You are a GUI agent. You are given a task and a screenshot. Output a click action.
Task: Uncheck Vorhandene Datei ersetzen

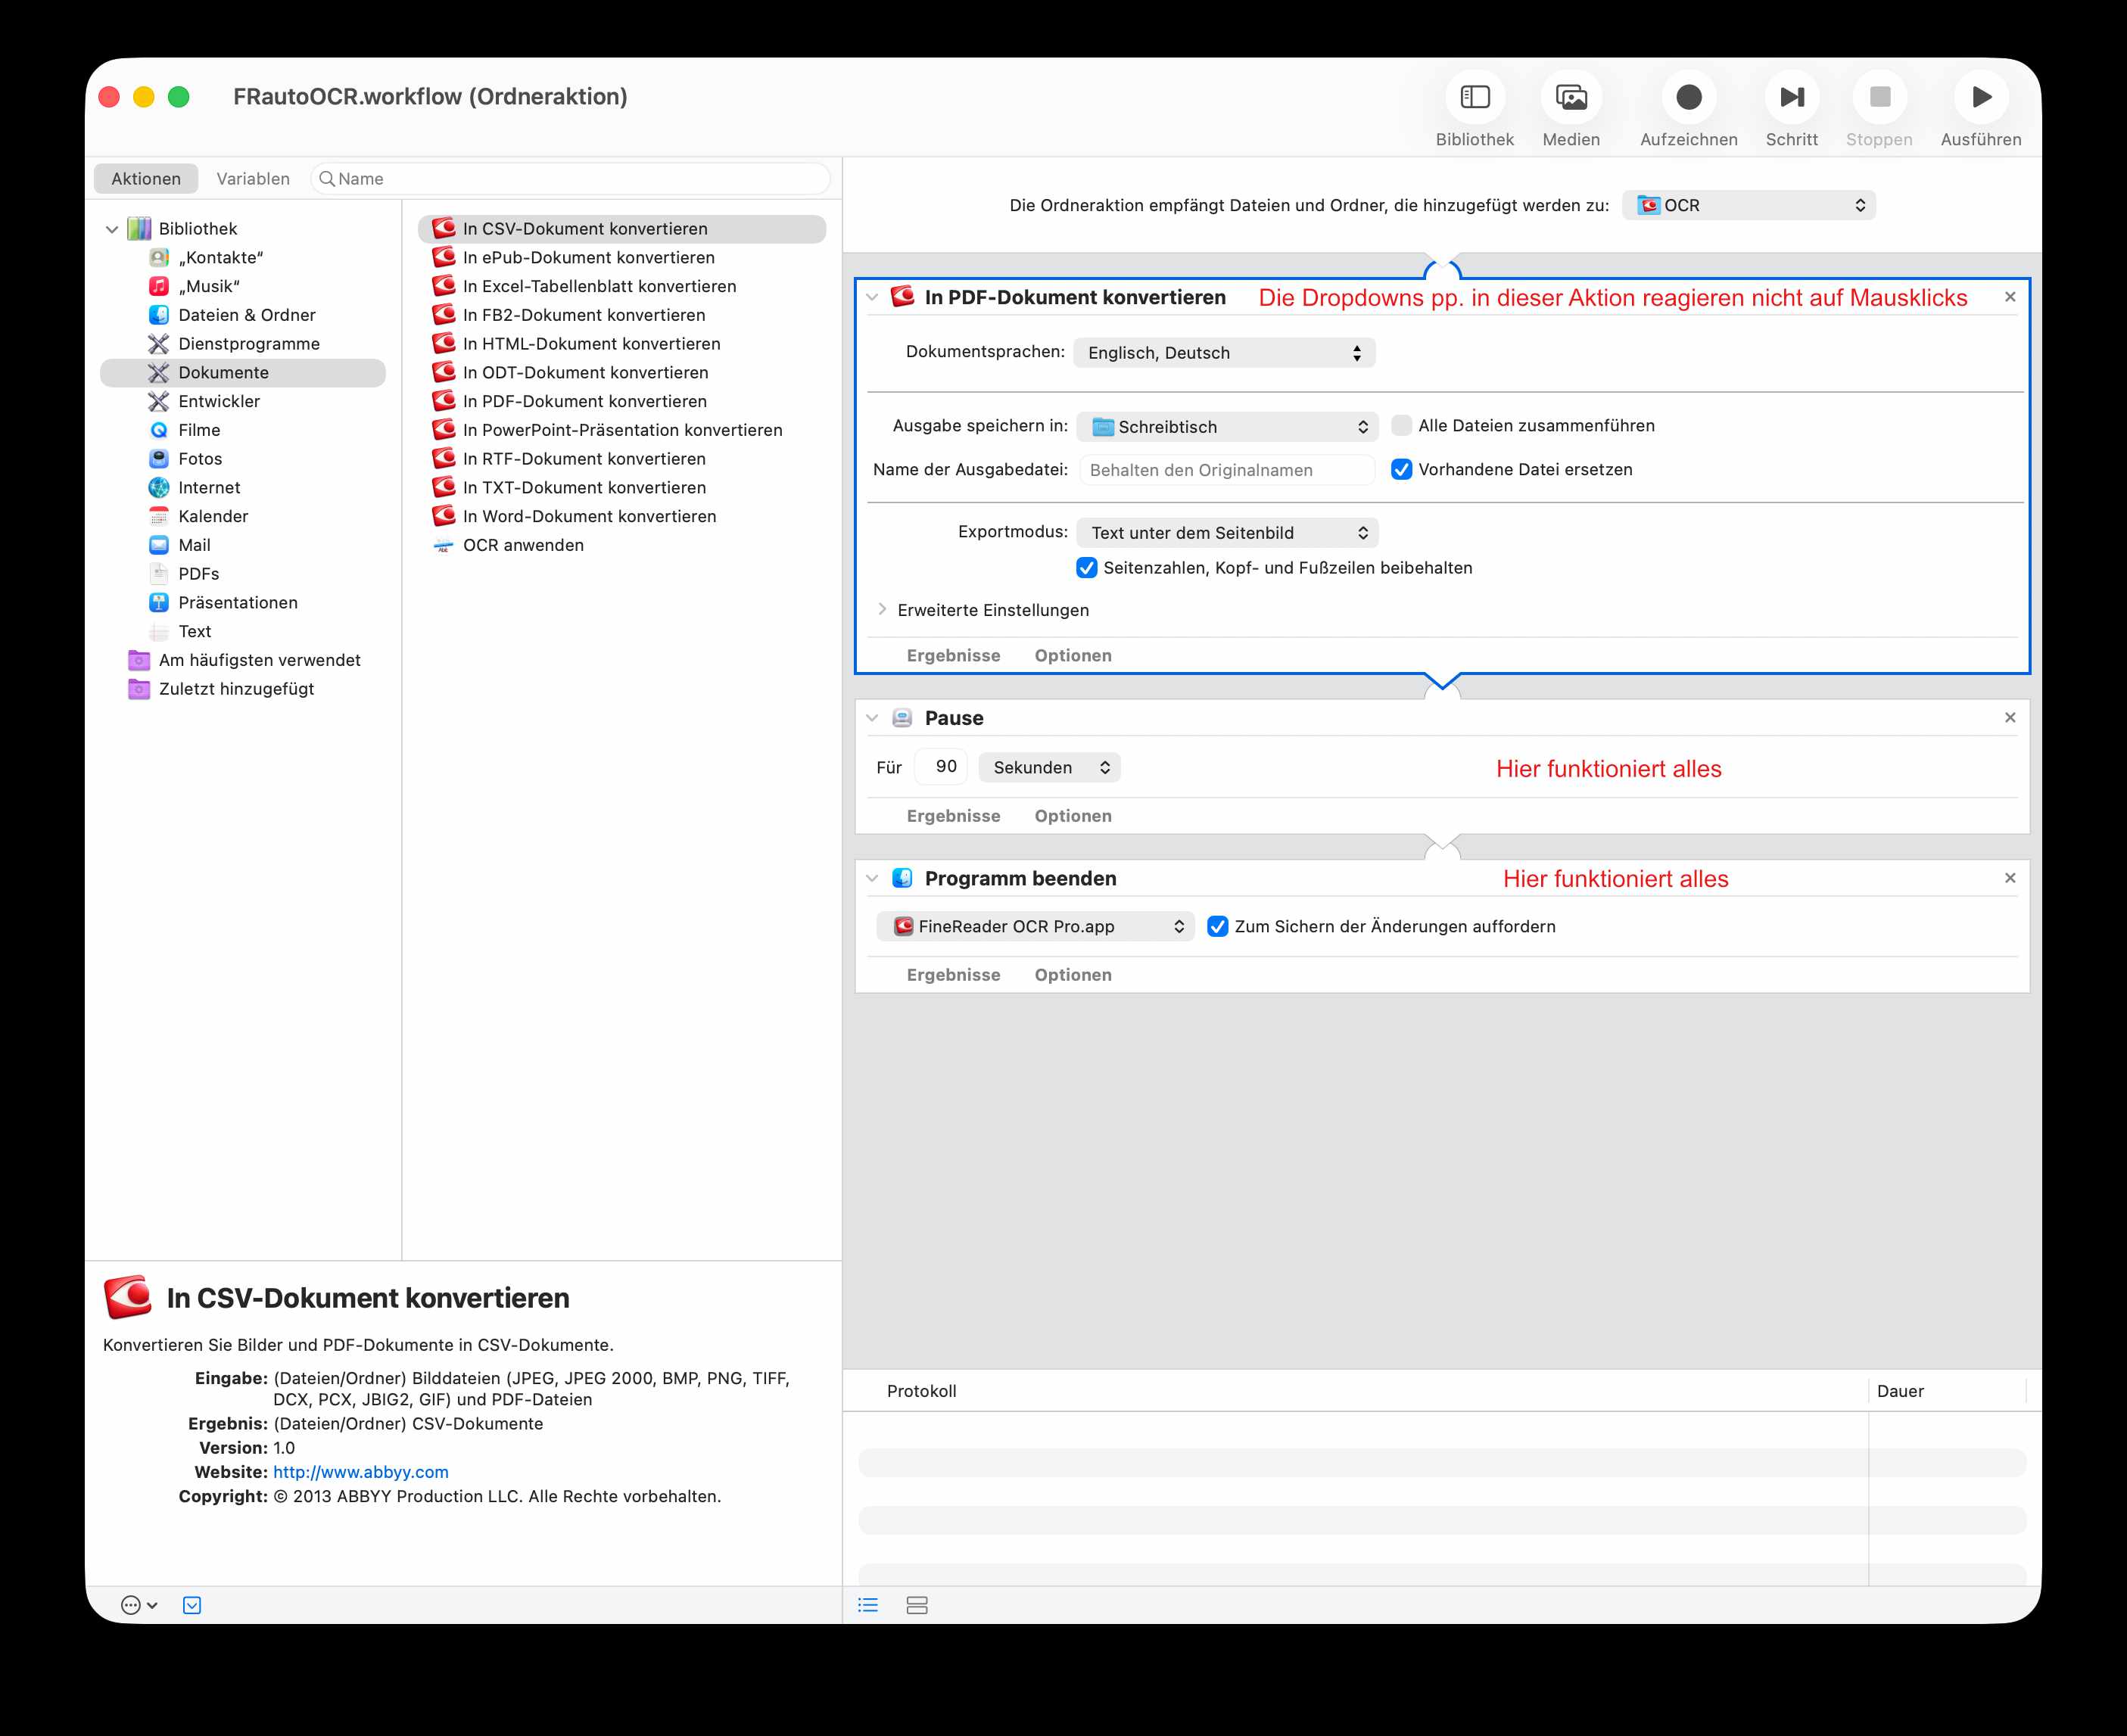tap(1402, 470)
